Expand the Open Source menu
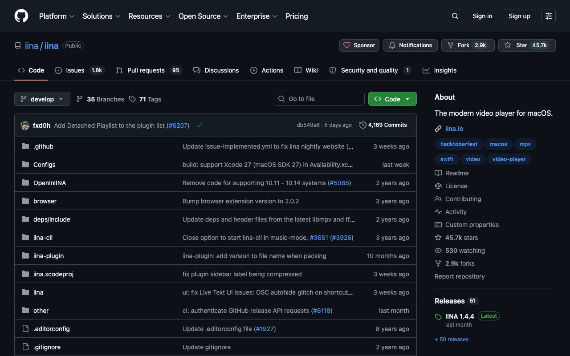 [x=204, y=16]
